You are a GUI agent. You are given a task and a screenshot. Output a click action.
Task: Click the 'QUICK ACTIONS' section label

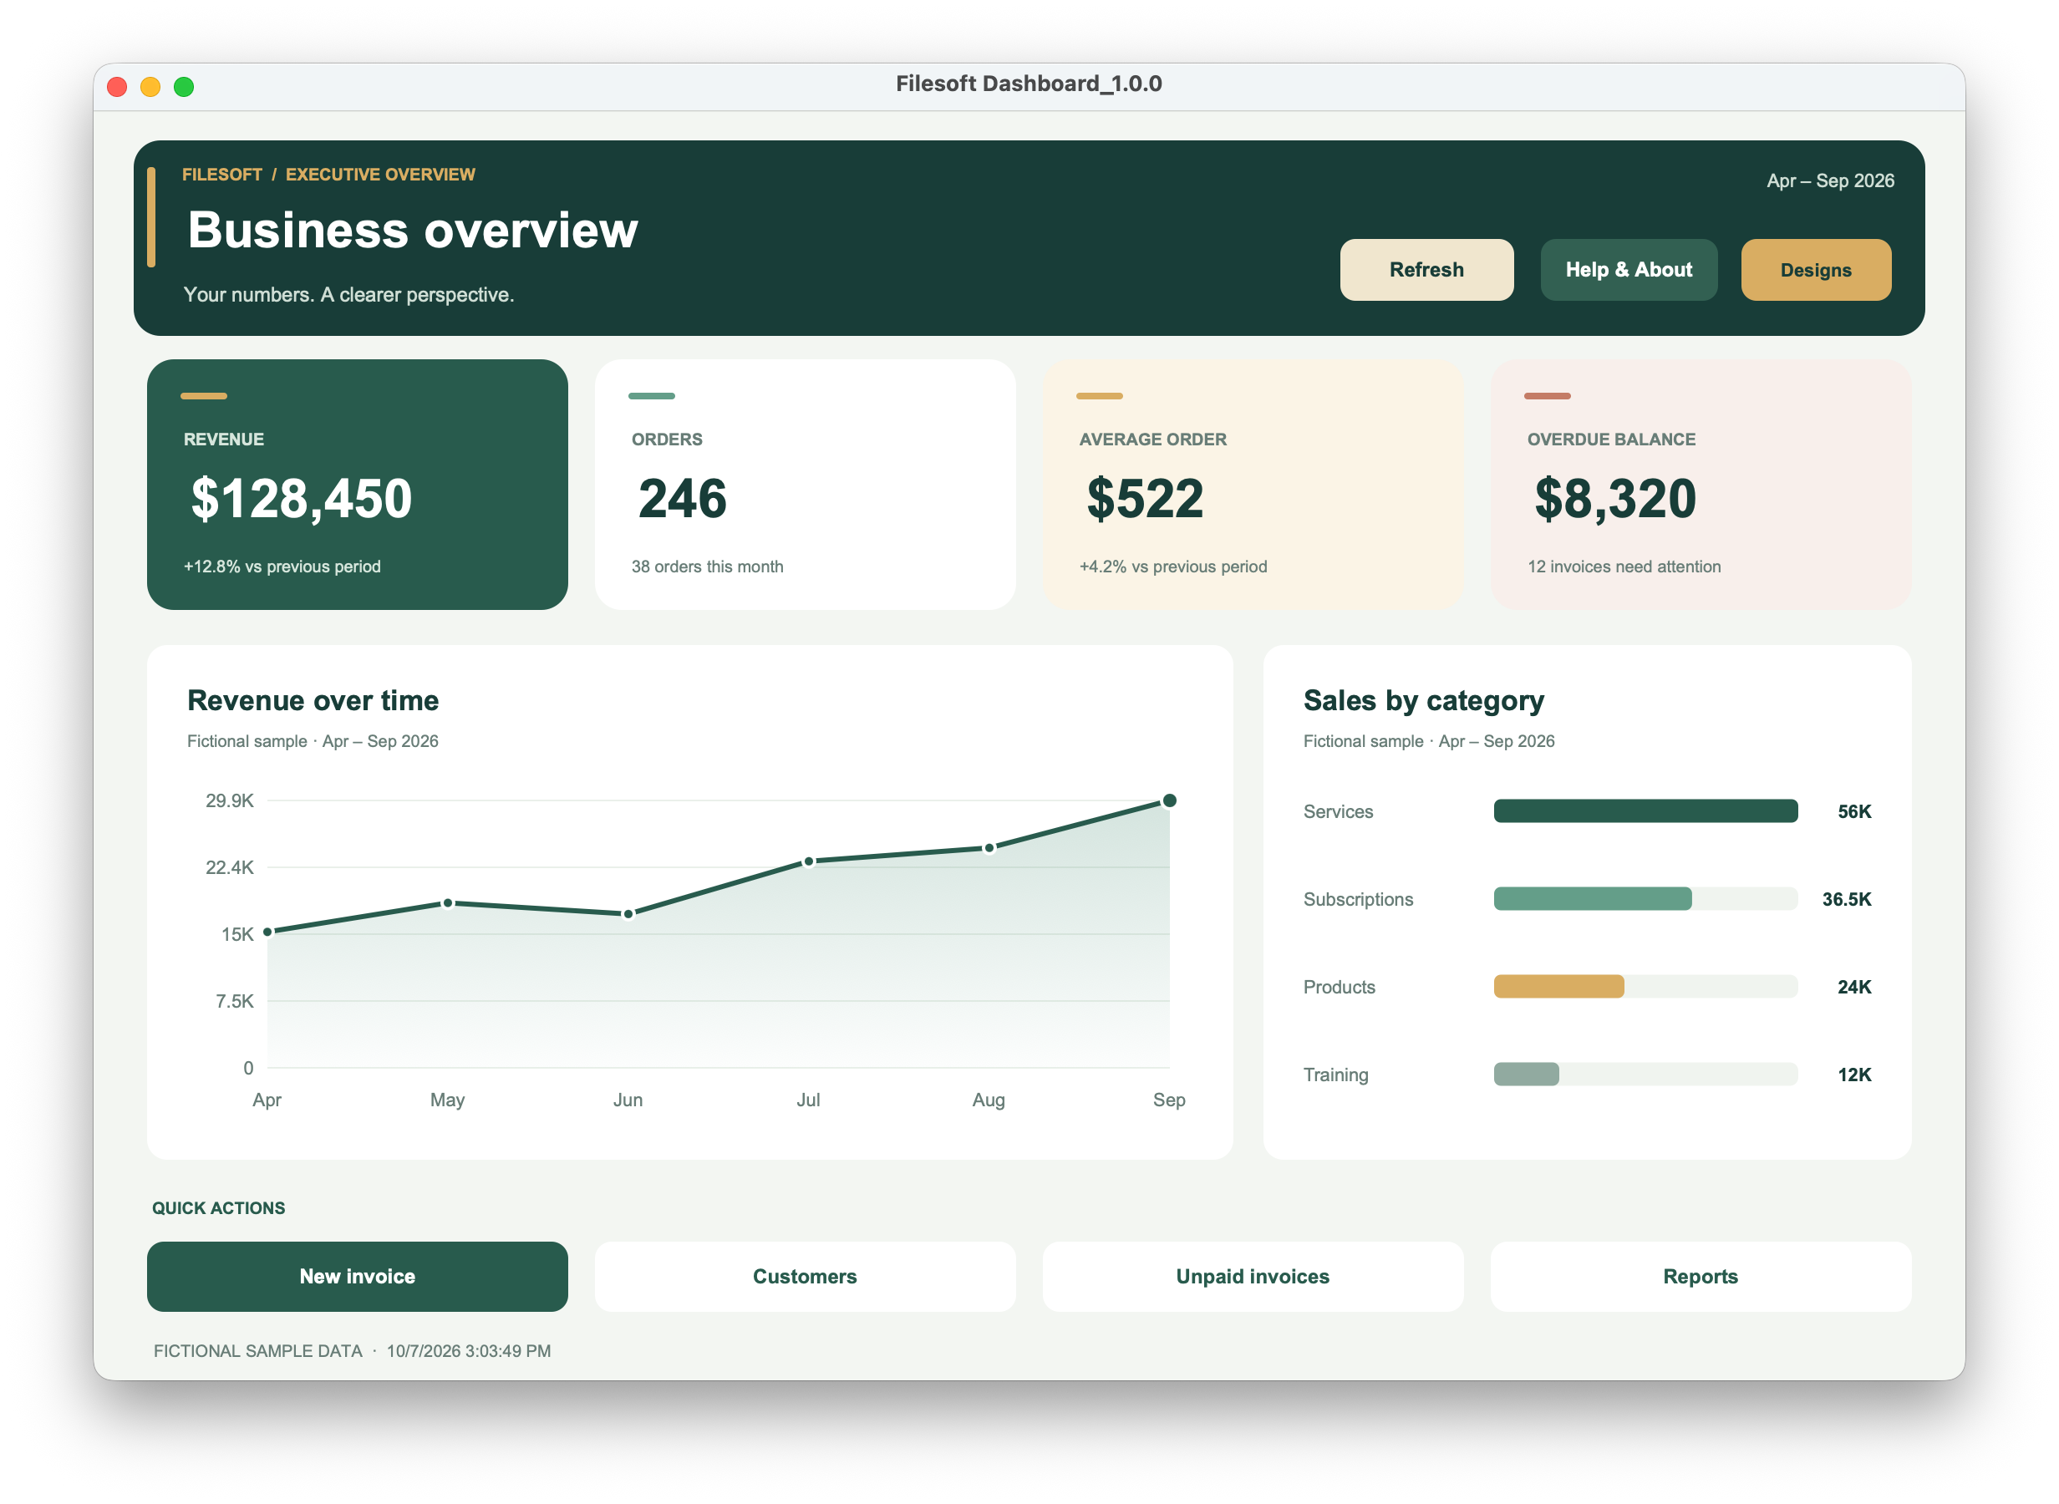(218, 1208)
